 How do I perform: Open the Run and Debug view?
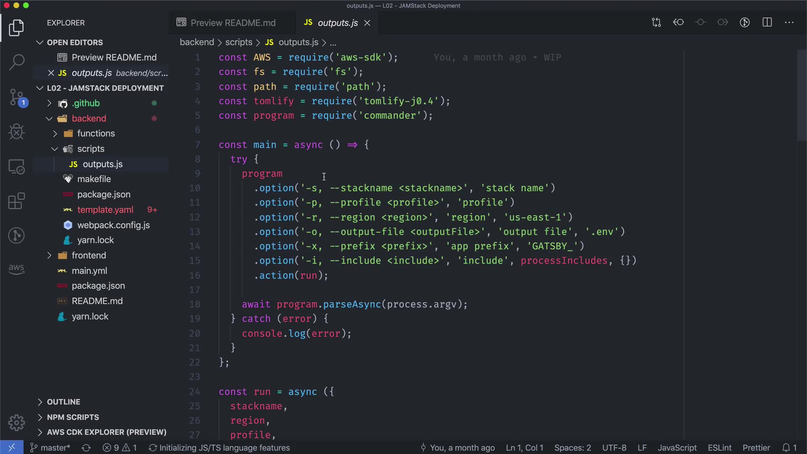point(16,132)
